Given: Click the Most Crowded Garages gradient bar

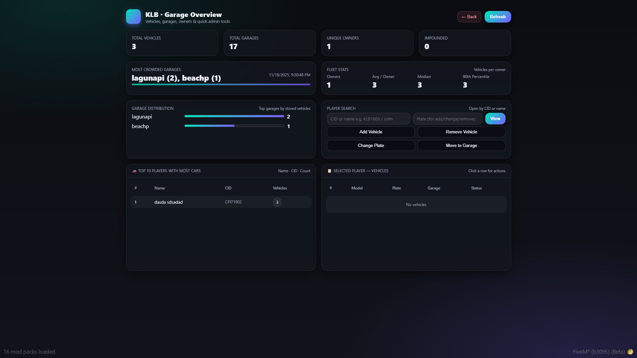Looking at the screenshot, I should click(x=221, y=85).
